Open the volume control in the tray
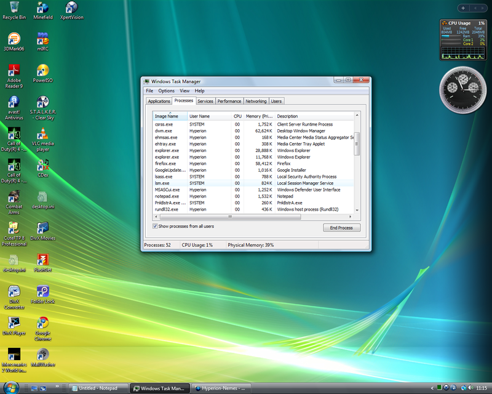Viewport: 492px width, 394px height. point(470,388)
